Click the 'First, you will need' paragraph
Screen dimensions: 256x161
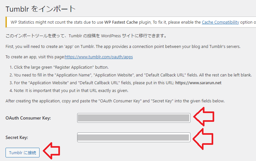(123, 47)
